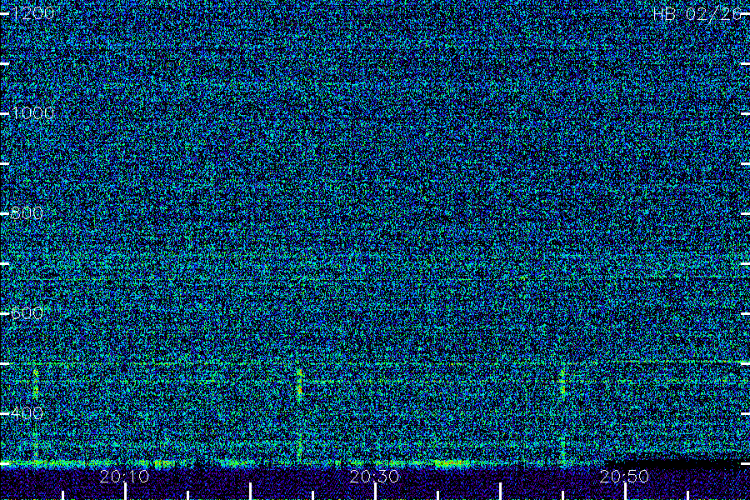Click the 800 frequency axis label

27,213
